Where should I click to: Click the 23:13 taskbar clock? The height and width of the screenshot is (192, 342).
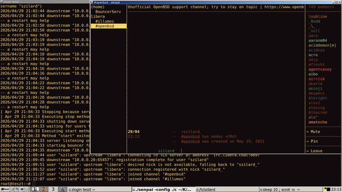(336, 189)
